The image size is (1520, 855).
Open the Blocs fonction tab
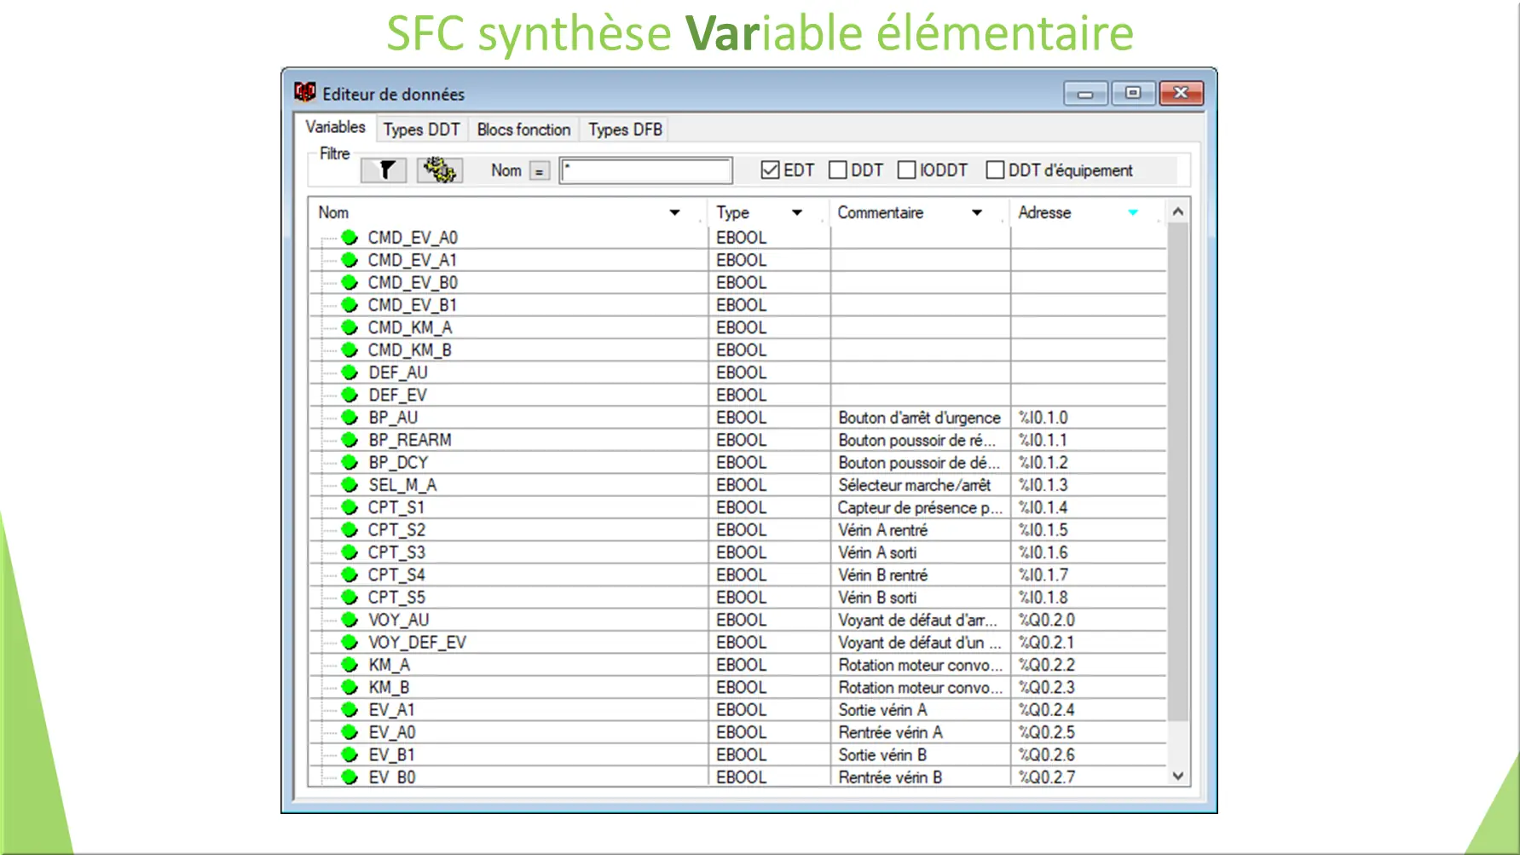click(x=523, y=129)
